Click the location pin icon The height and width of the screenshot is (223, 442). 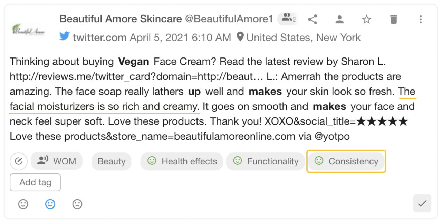pos(240,37)
